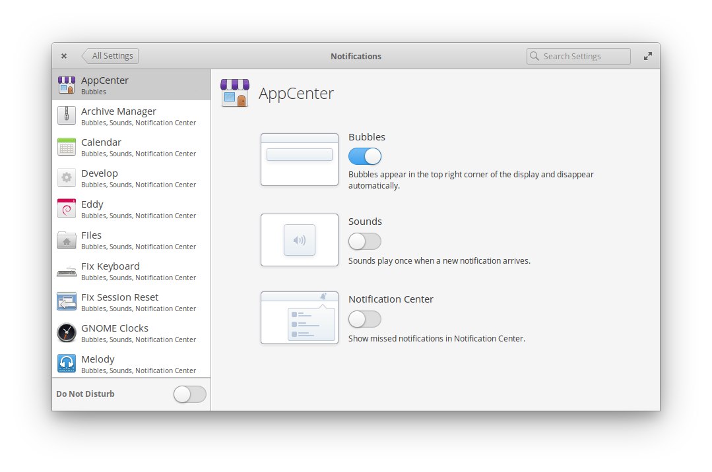The height and width of the screenshot is (472, 712).
Task: Select the Fix Session Reset row label
Action: (x=120, y=297)
